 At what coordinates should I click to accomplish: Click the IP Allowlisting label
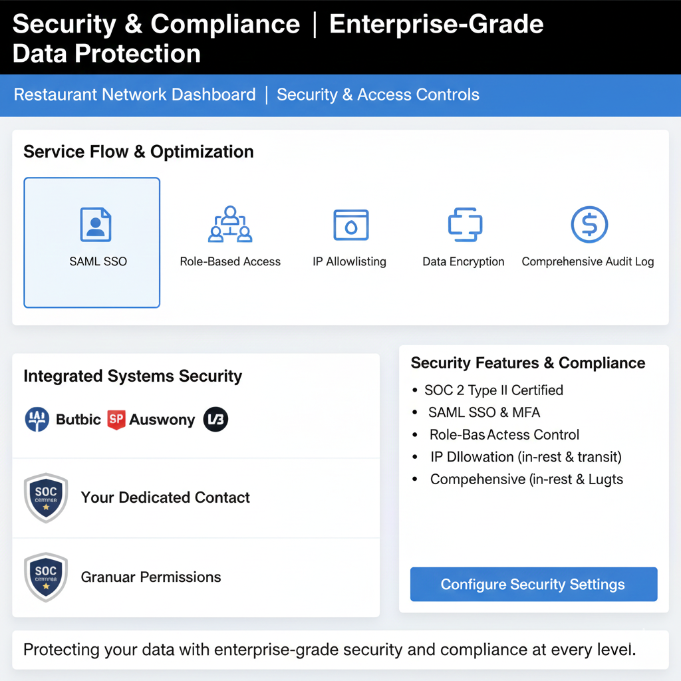coord(349,261)
